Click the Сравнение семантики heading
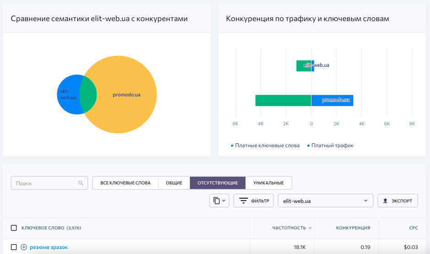The width and height of the screenshot is (430, 254). 99,19
